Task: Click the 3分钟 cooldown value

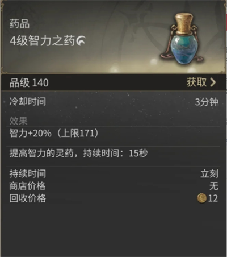Action: 207,102
